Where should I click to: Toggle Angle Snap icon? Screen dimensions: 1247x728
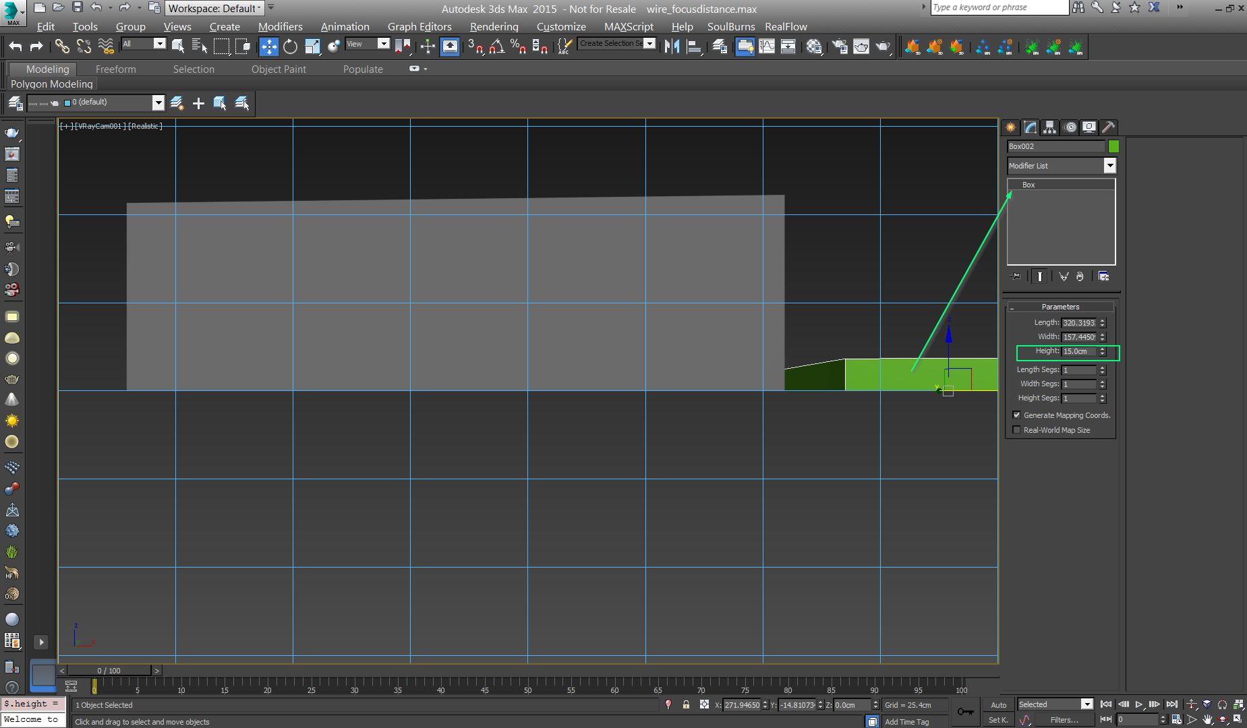tap(497, 47)
